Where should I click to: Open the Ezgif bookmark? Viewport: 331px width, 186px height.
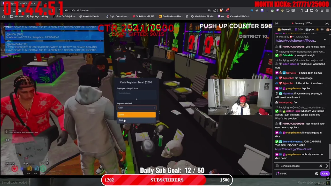(x=117, y=16)
